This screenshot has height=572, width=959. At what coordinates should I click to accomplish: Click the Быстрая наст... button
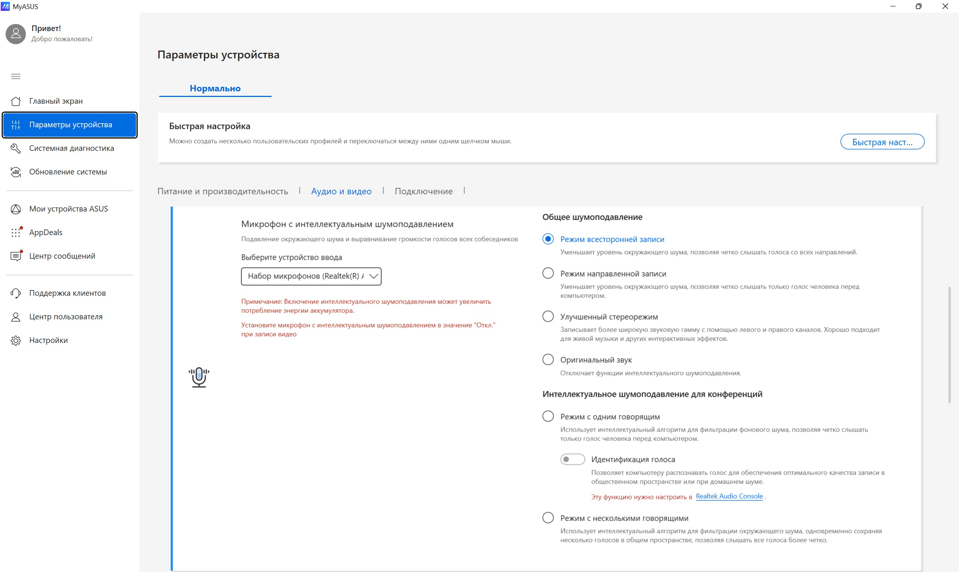pos(882,142)
